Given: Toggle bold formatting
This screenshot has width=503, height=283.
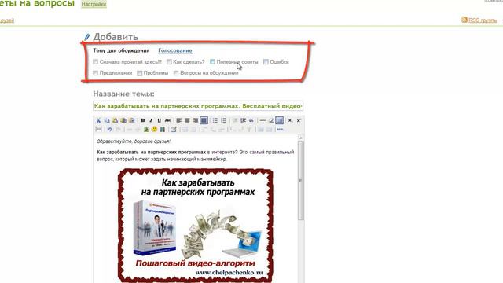Looking at the screenshot, I should click(143, 120).
